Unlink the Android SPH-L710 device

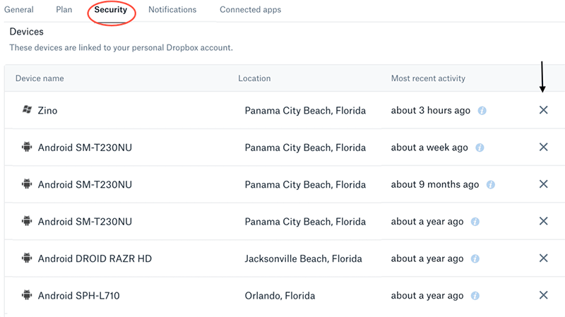point(543,295)
